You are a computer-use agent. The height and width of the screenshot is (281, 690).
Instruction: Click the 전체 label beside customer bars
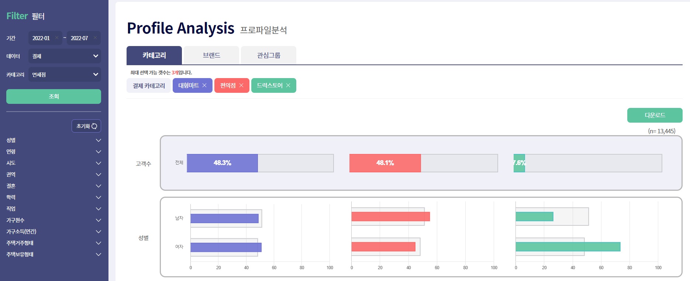tap(179, 162)
